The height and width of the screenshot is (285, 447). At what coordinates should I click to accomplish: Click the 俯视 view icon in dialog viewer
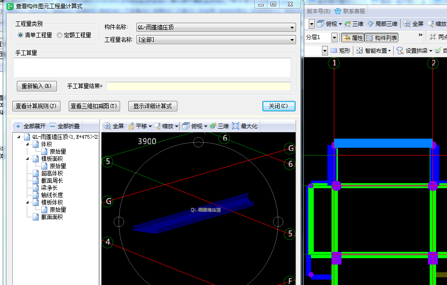(x=186, y=126)
